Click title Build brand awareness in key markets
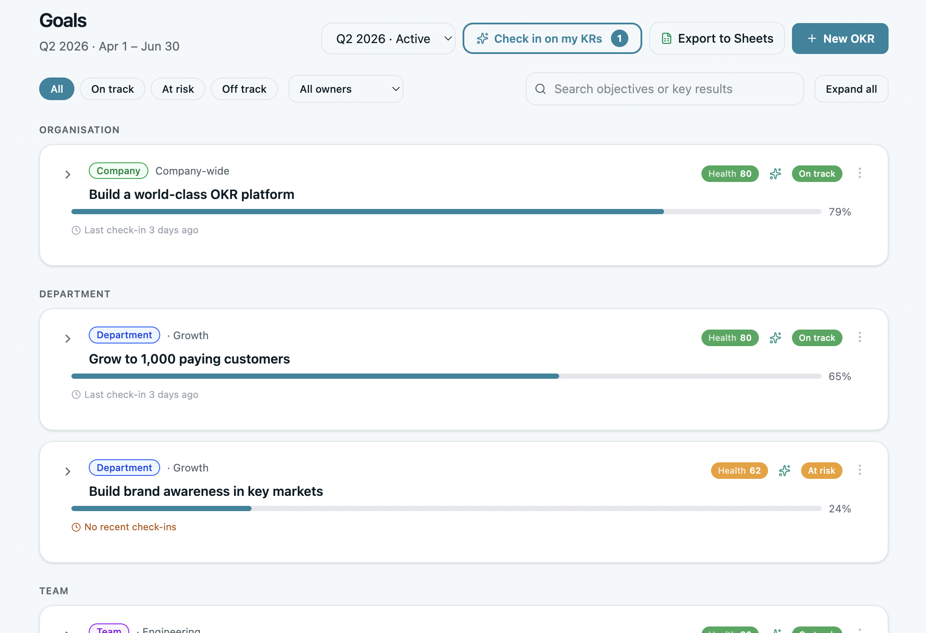This screenshot has height=633, width=926. (x=206, y=492)
